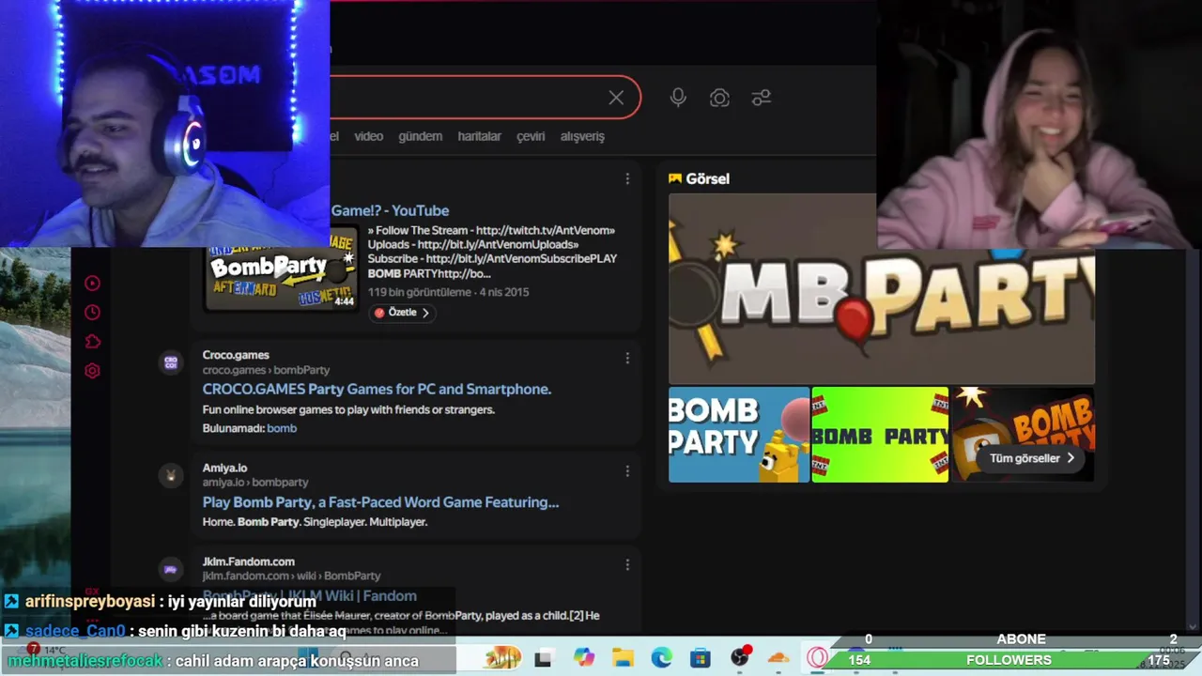The height and width of the screenshot is (676, 1202).
Task: Open image search via the camera icon
Action: coord(719,98)
